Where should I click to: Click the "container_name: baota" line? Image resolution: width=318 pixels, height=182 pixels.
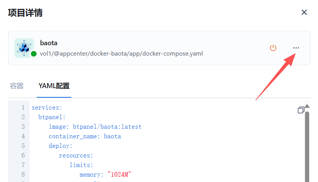tap(85, 136)
